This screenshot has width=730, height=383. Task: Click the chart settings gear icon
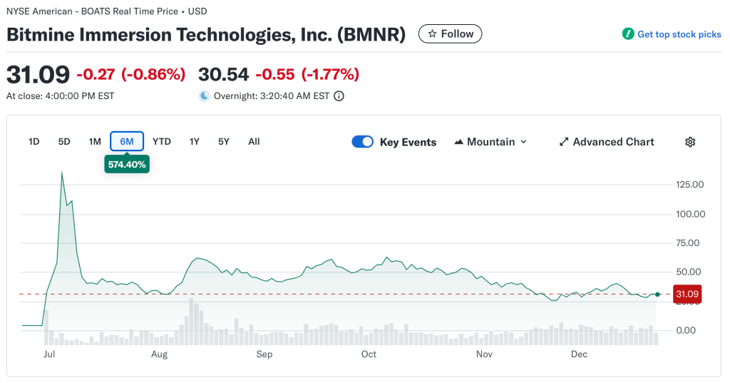(690, 142)
